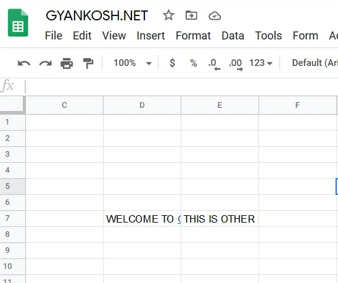Viewport: 338px width, 283px height.
Task: Click the formula bar input field
Action: (181, 87)
